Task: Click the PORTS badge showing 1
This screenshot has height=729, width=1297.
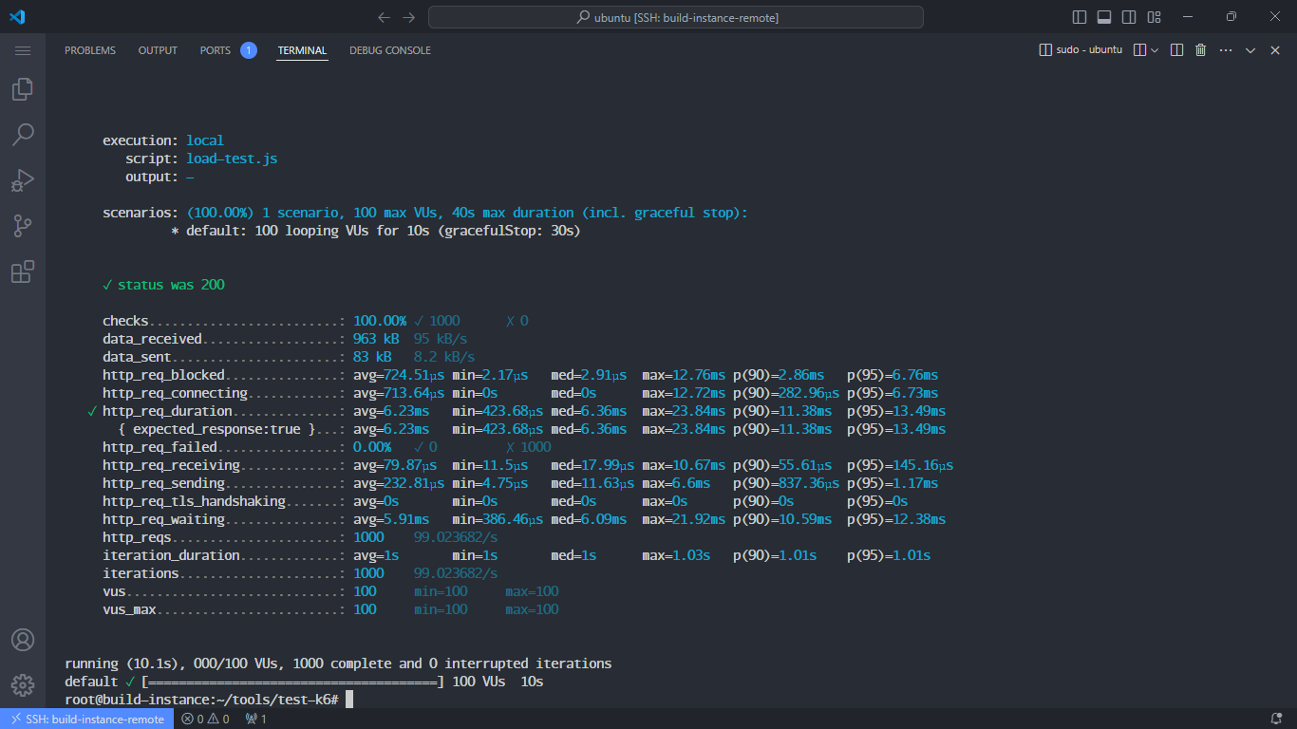Action: 249,50
